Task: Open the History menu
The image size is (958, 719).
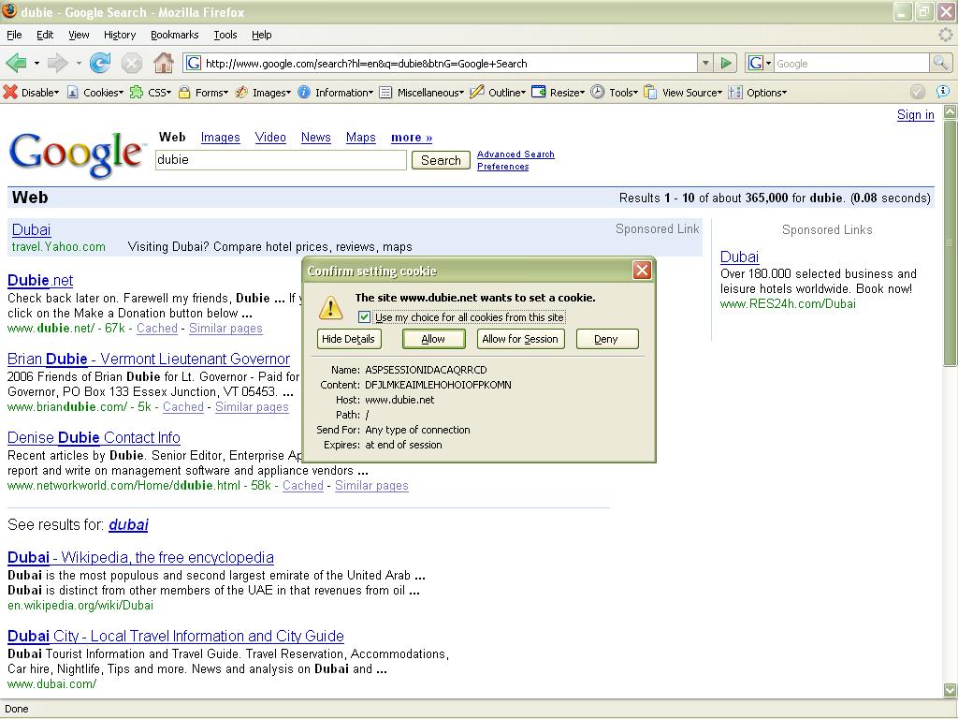Action: pos(119,35)
